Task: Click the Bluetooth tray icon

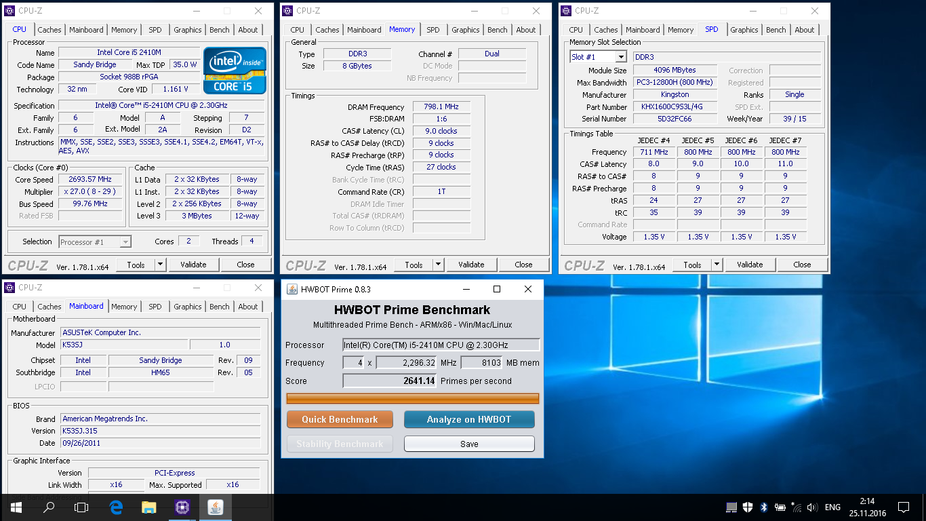Action: [763, 507]
